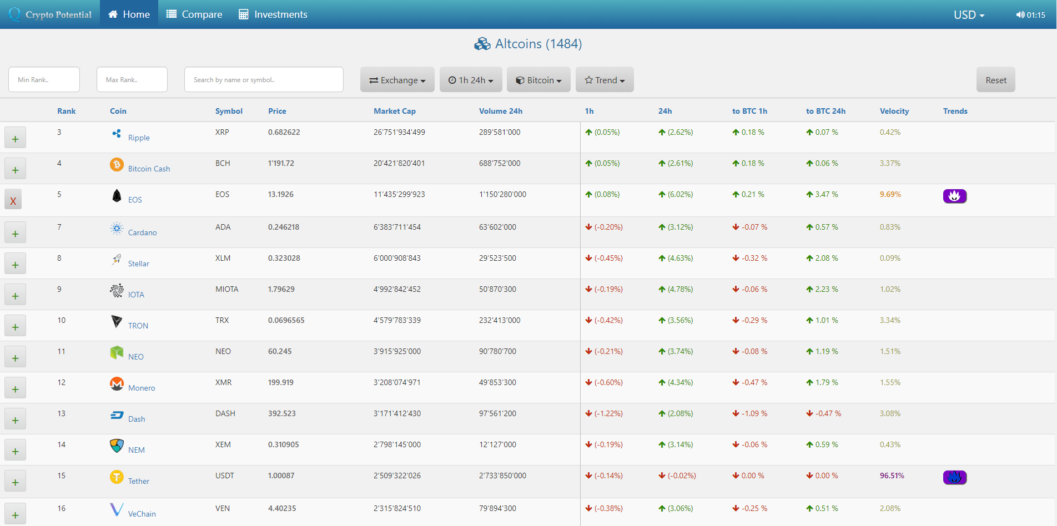Click the search by name or symbol field
This screenshot has width=1057, height=526.
264,79
